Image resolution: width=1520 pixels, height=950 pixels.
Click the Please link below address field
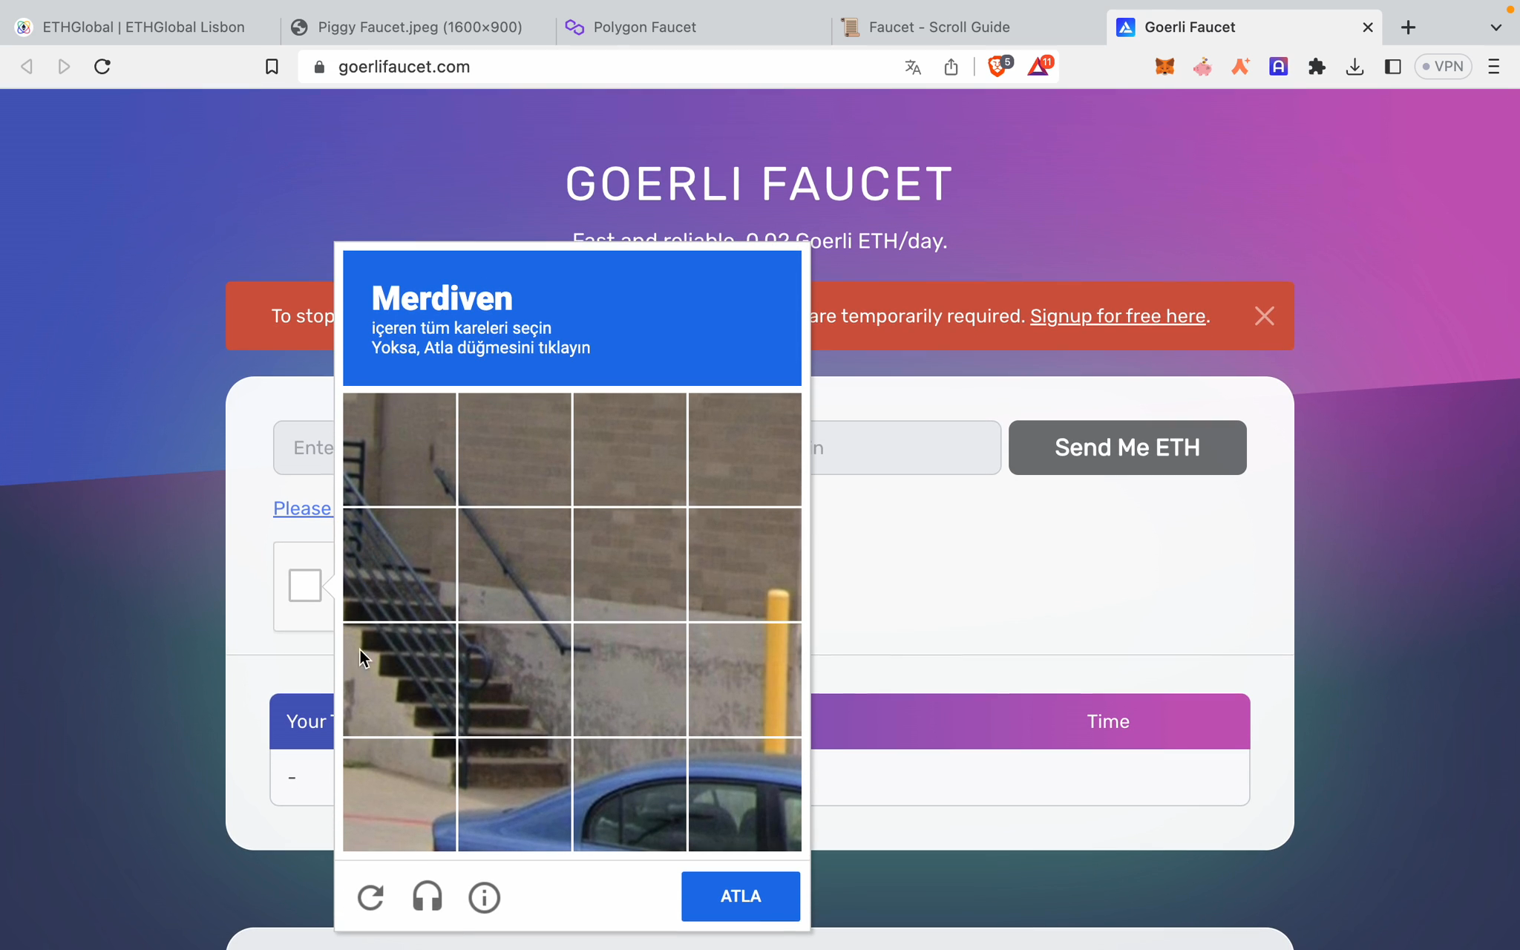coord(302,508)
